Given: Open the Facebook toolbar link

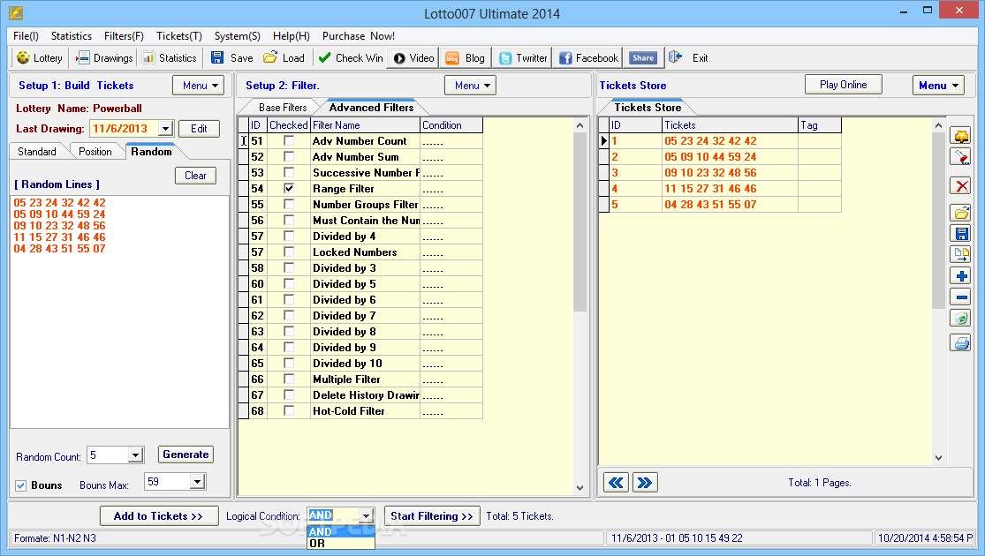Looking at the screenshot, I should click(x=588, y=57).
